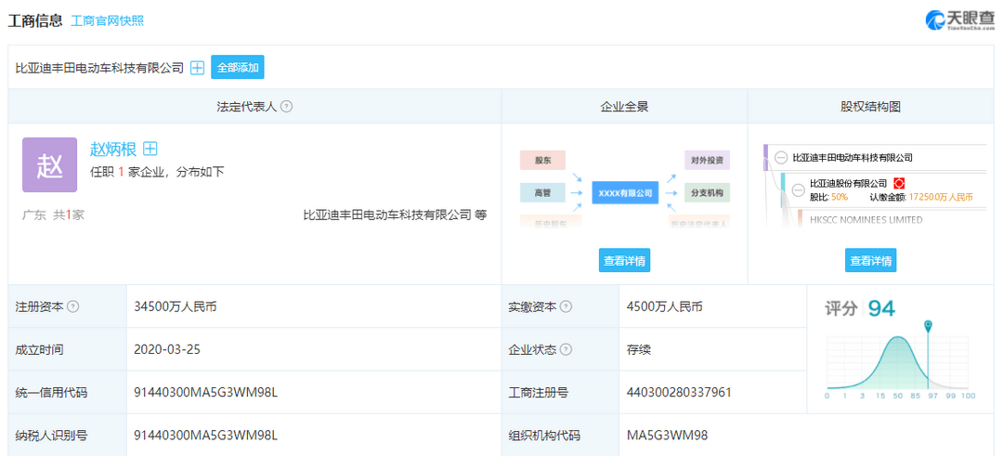Click the 股东 box in diagram
The height and width of the screenshot is (456, 1003).
click(542, 161)
